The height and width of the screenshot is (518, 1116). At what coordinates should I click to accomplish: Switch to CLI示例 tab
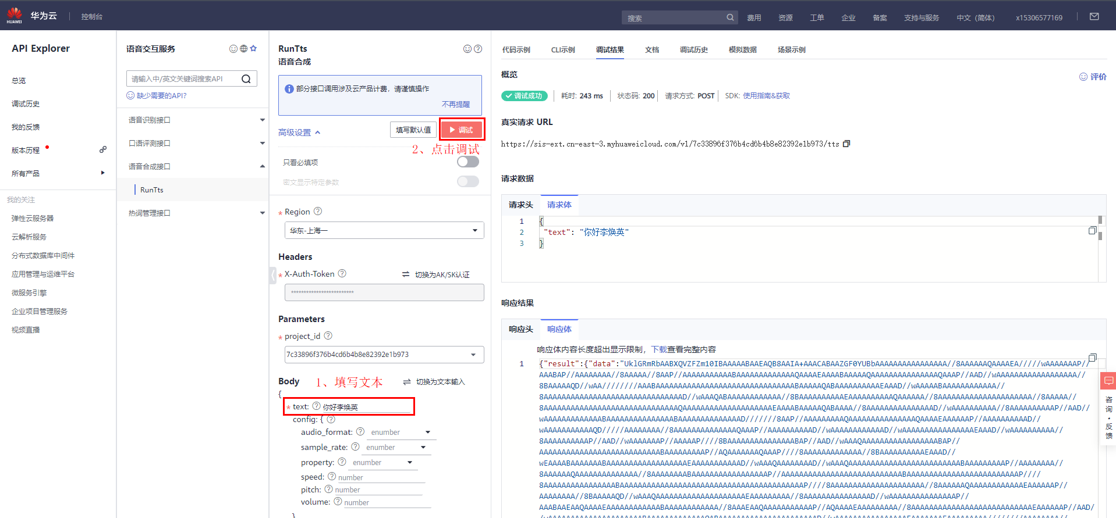pos(563,50)
